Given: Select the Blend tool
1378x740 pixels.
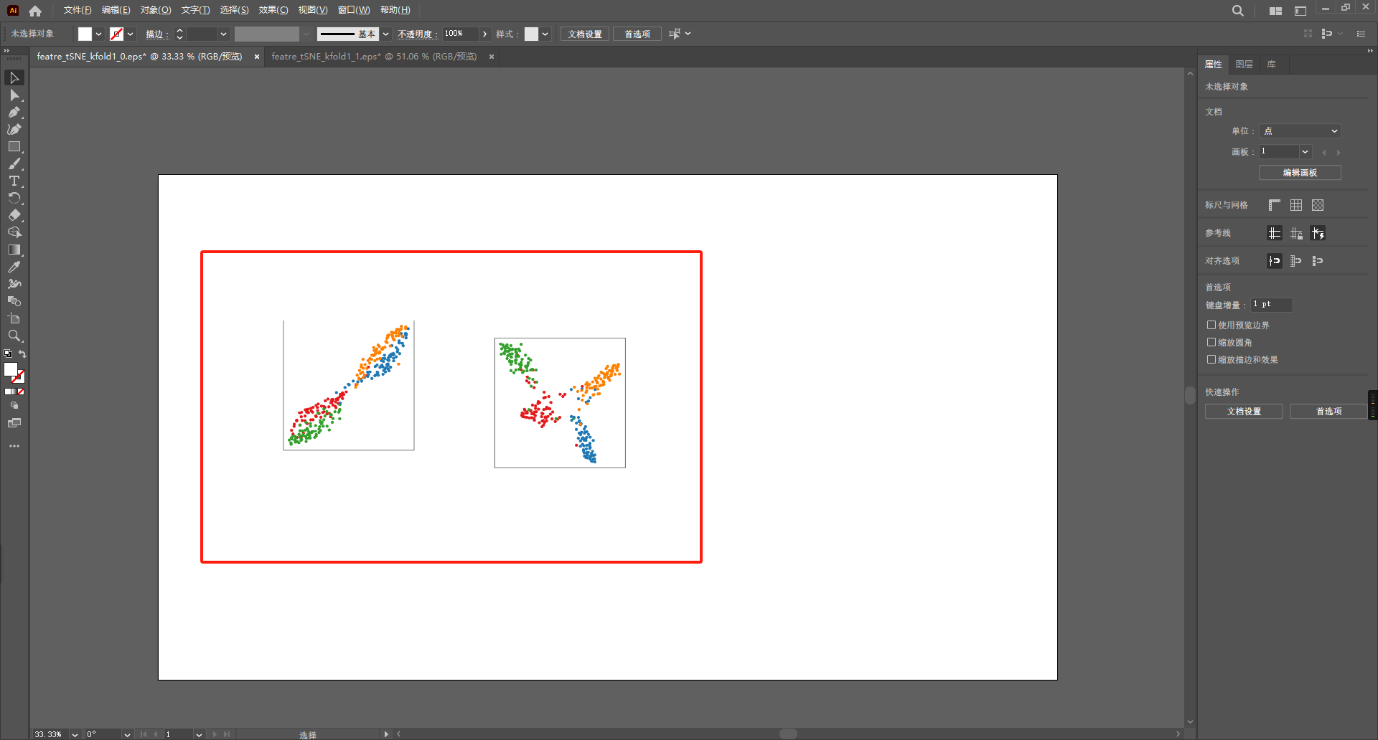Looking at the screenshot, I should tap(14, 301).
